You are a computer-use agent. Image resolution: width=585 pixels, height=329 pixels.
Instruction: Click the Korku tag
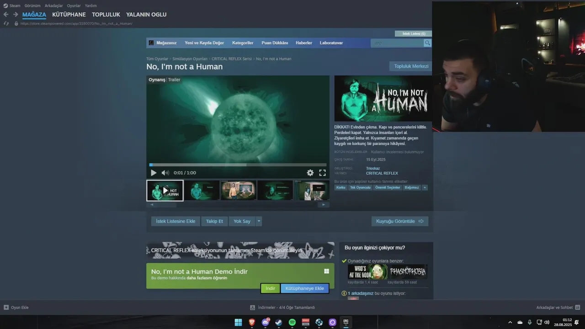click(341, 187)
